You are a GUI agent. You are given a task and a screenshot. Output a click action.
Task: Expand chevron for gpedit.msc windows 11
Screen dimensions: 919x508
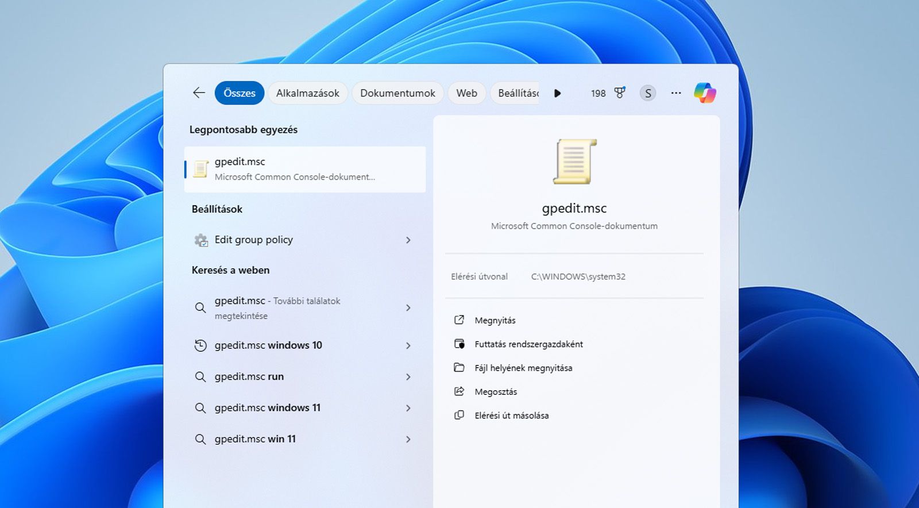point(408,408)
